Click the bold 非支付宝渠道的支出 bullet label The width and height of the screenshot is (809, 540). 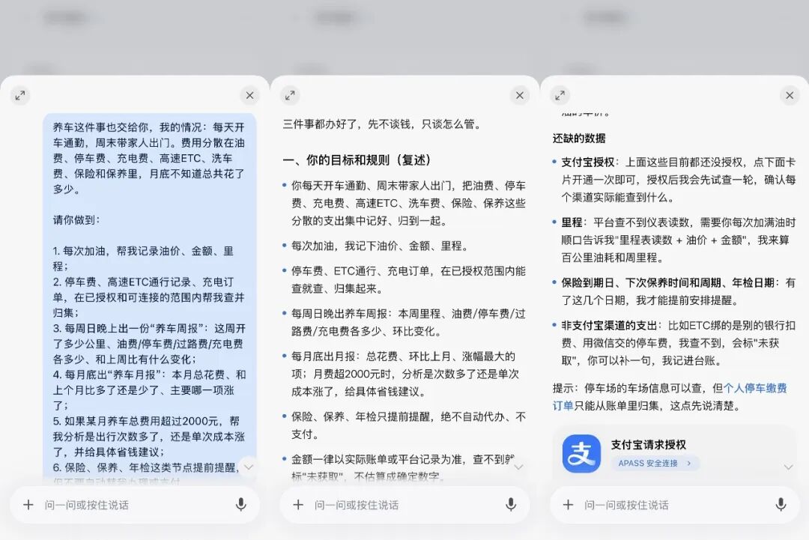click(x=609, y=326)
